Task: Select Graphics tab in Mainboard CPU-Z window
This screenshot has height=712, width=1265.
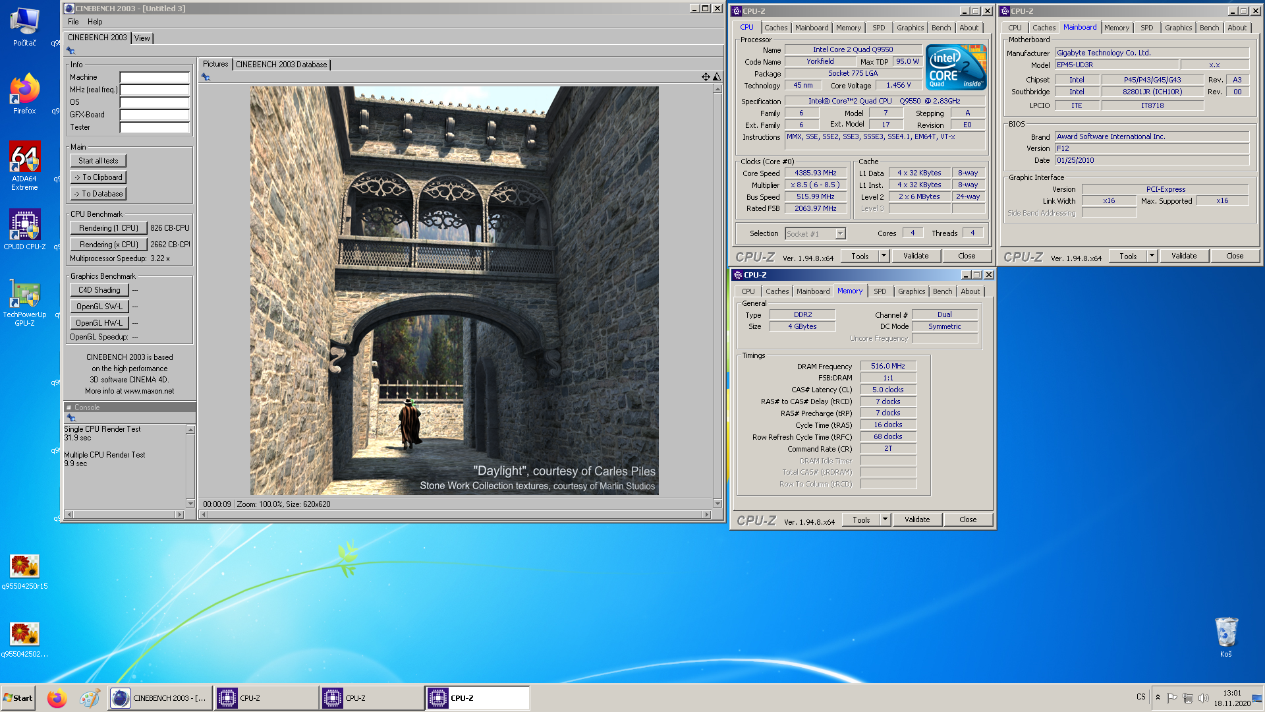Action: 1178,28
